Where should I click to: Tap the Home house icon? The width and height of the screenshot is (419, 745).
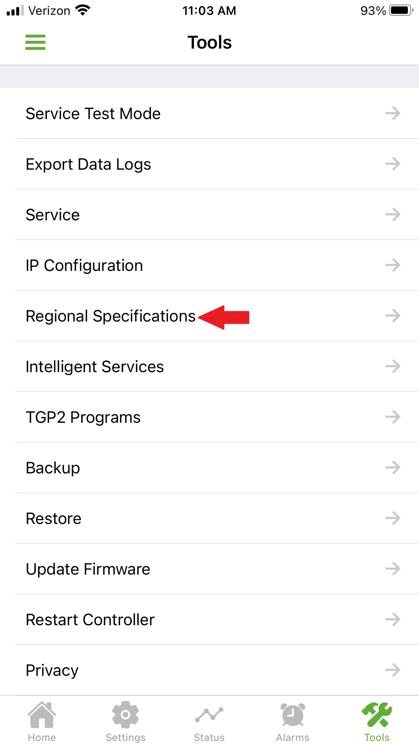[42, 715]
